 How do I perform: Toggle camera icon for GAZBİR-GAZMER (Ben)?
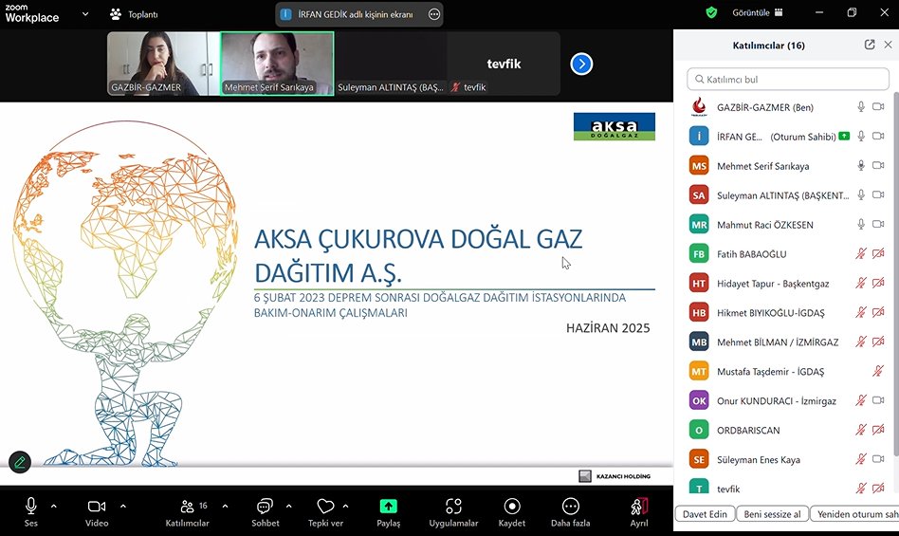point(878,106)
